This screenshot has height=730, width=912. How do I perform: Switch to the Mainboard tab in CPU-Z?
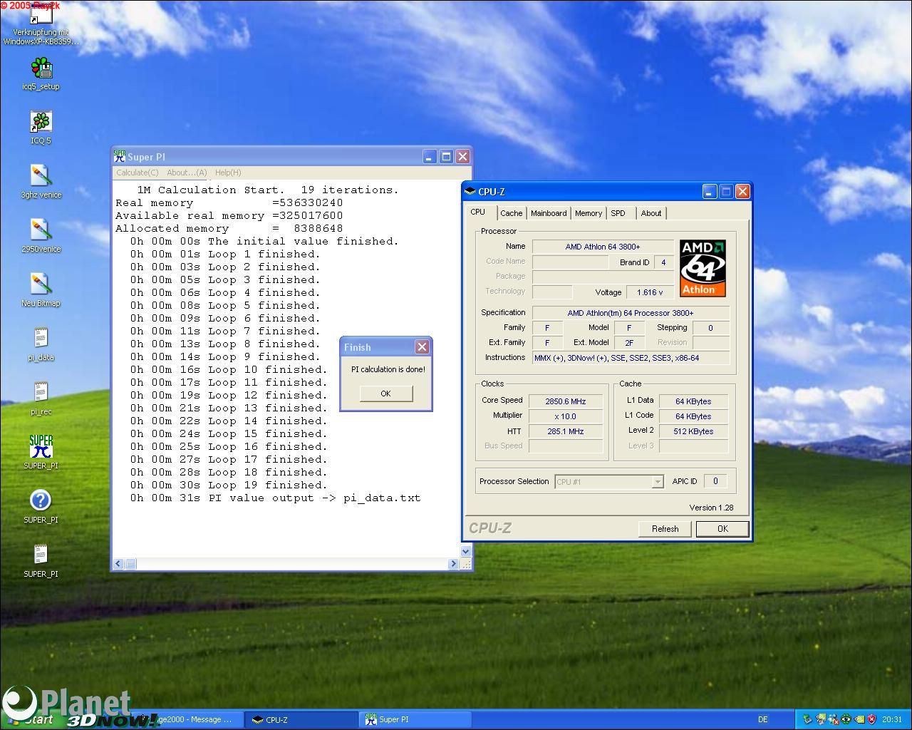click(549, 213)
